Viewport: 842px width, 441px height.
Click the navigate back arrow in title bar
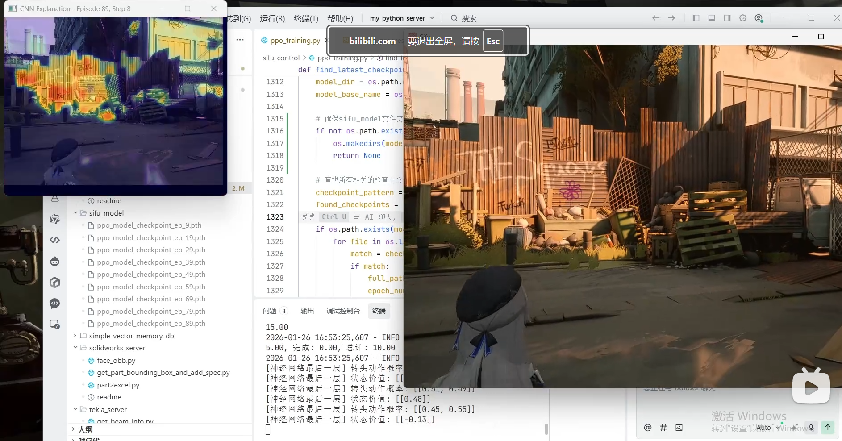coord(655,18)
